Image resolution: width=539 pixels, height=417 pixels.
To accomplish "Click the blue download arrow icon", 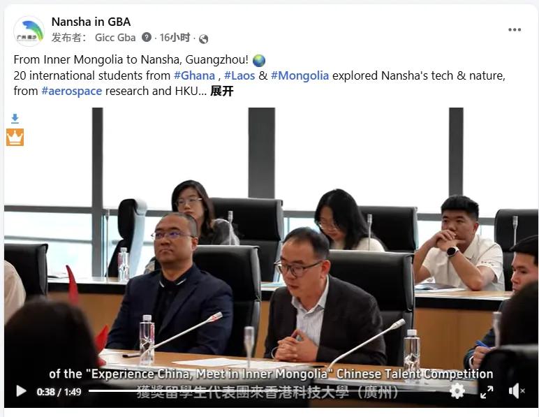I will click(15, 119).
